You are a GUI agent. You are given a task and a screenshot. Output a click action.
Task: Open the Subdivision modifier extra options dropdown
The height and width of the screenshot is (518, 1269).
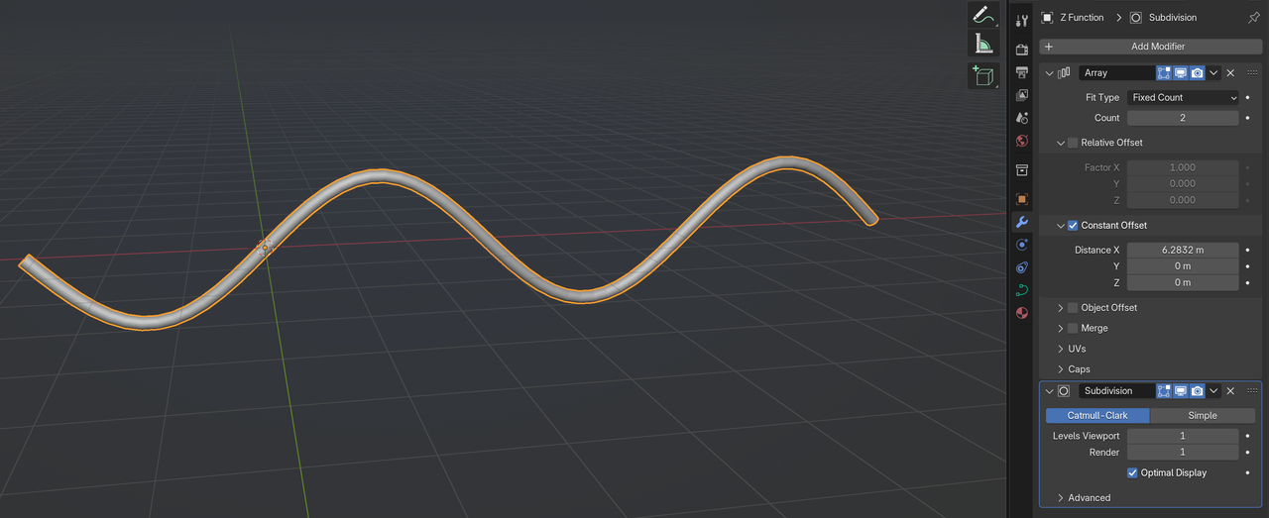click(x=1213, y=391)
